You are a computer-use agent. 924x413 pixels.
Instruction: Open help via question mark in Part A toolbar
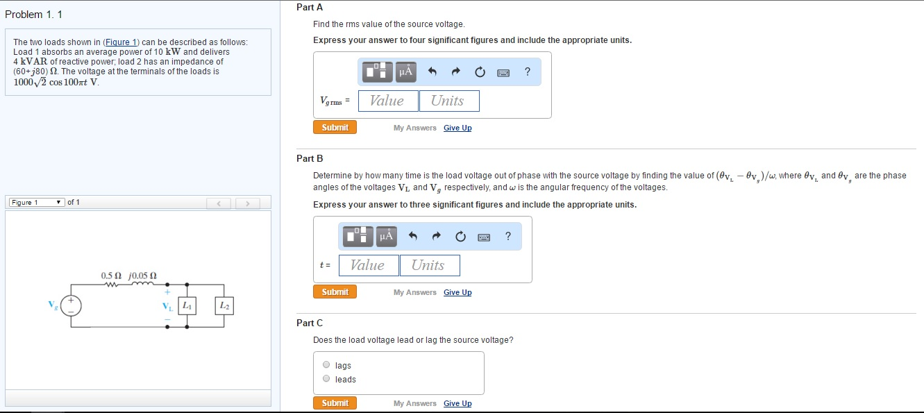coord(526,71)
